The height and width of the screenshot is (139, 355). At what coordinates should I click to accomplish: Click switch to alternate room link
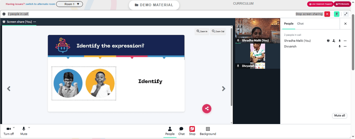click(40, 4)
